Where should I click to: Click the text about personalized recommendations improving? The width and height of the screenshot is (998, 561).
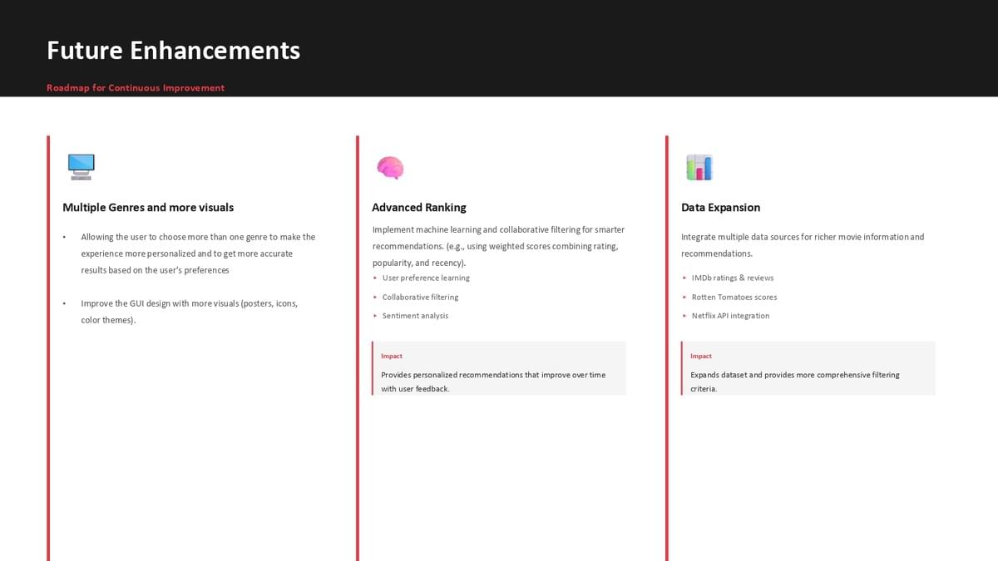click(x=493, y=381)
